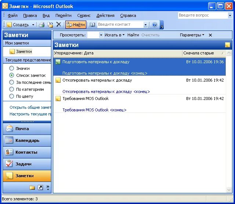
Task: Click the Введите вопрос help field
Action: [203, 15]
